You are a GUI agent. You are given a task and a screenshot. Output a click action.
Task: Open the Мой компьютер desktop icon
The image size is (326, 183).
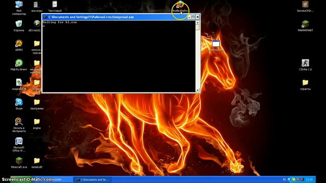point(19,5)
